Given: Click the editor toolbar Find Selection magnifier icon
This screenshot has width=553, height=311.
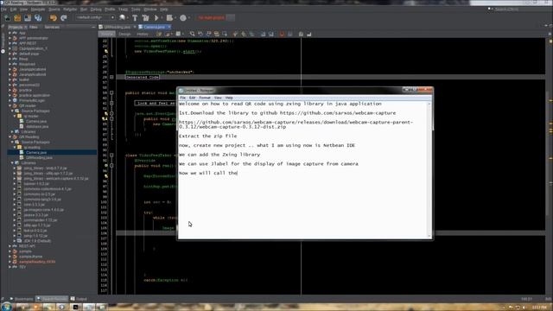Looking at the screenshot, I should tap(192, 34).
